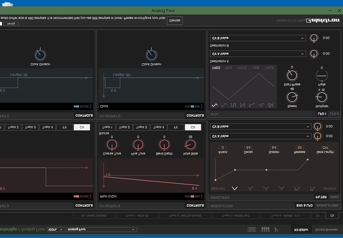343x238 pixels.
Task: Switch to the LFO 2 tab
Action: click(x=334, y=114)
